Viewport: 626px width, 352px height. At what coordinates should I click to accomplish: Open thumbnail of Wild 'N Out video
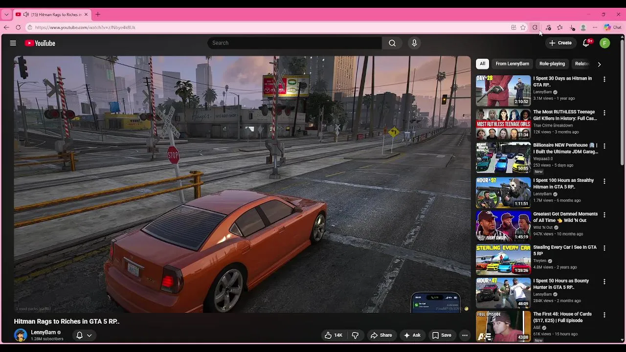point(503,226)
